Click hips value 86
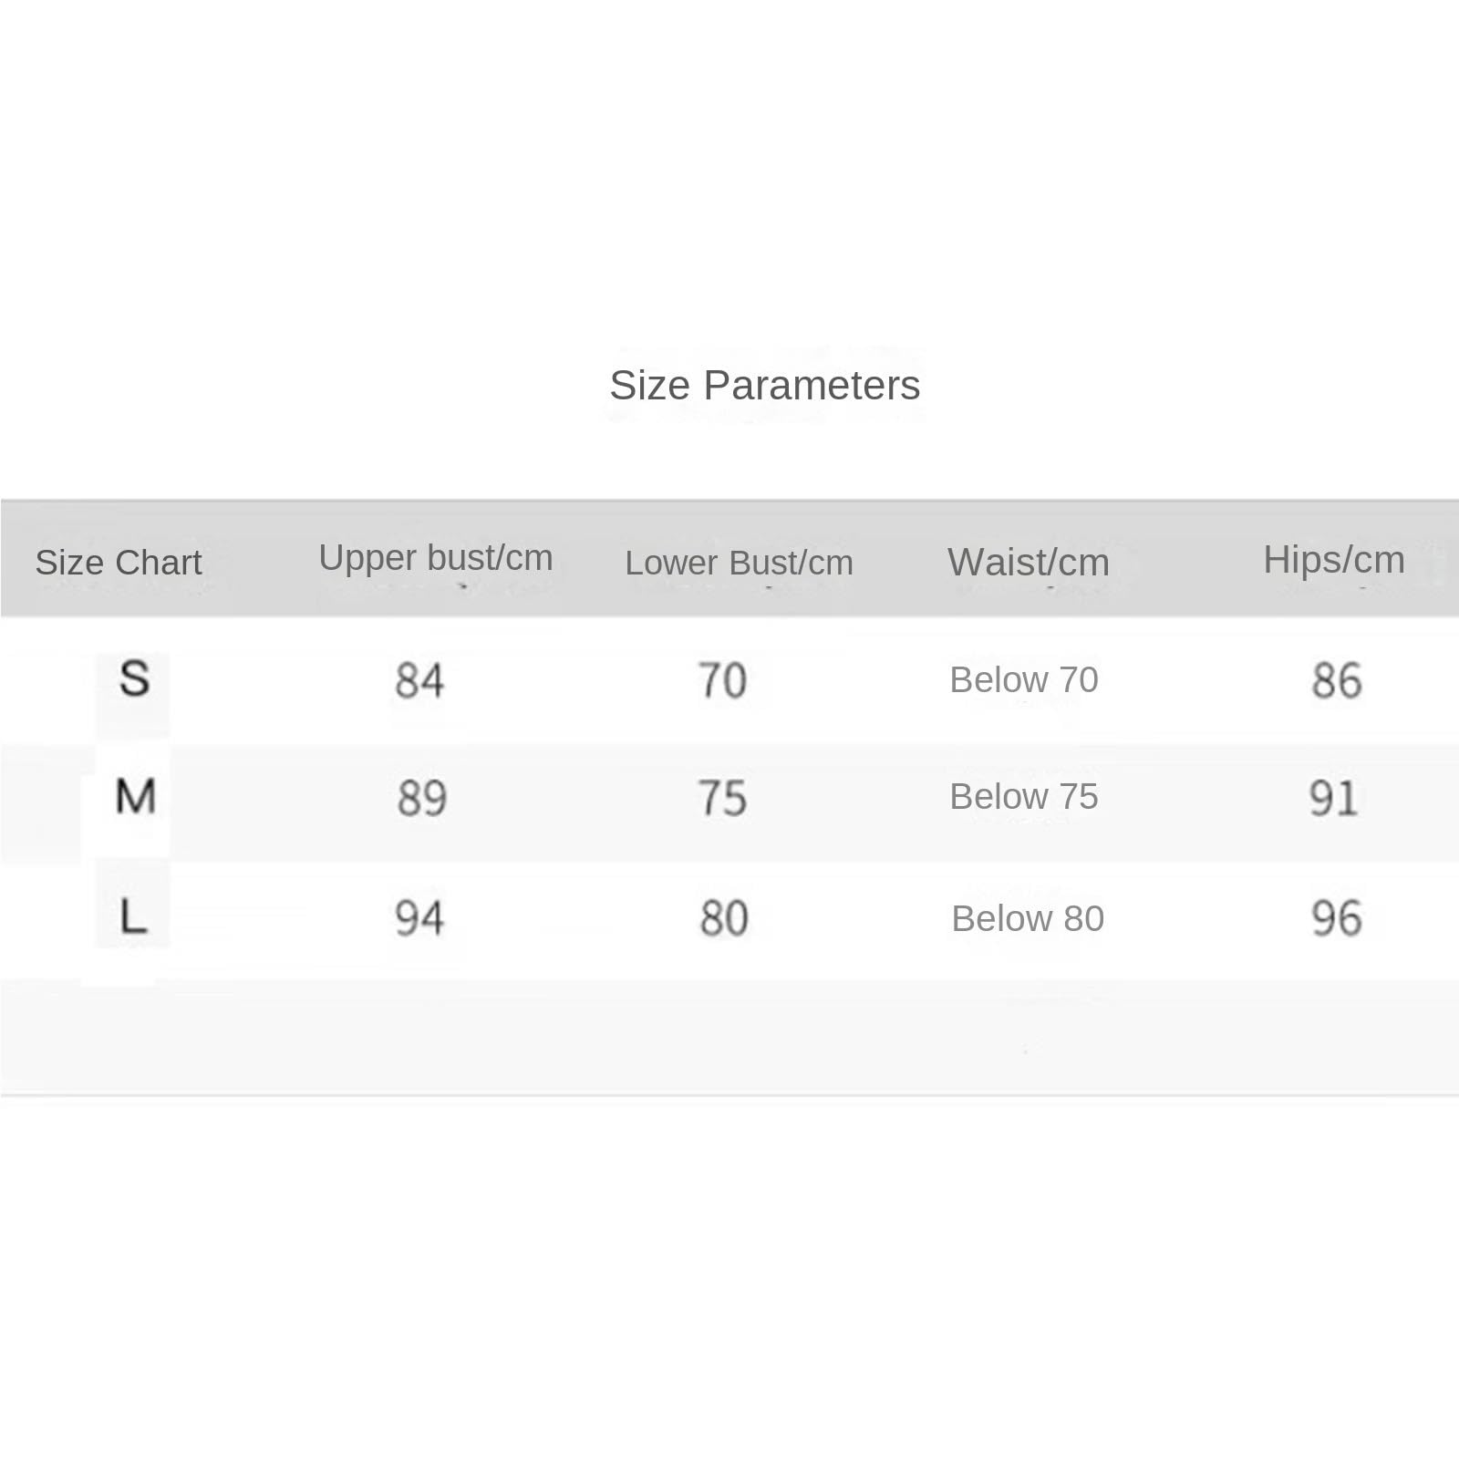 point(1337,681)
